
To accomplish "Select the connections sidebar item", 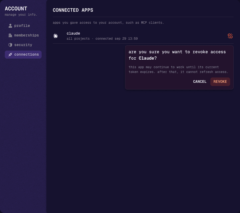I will (x=23, y=55).
